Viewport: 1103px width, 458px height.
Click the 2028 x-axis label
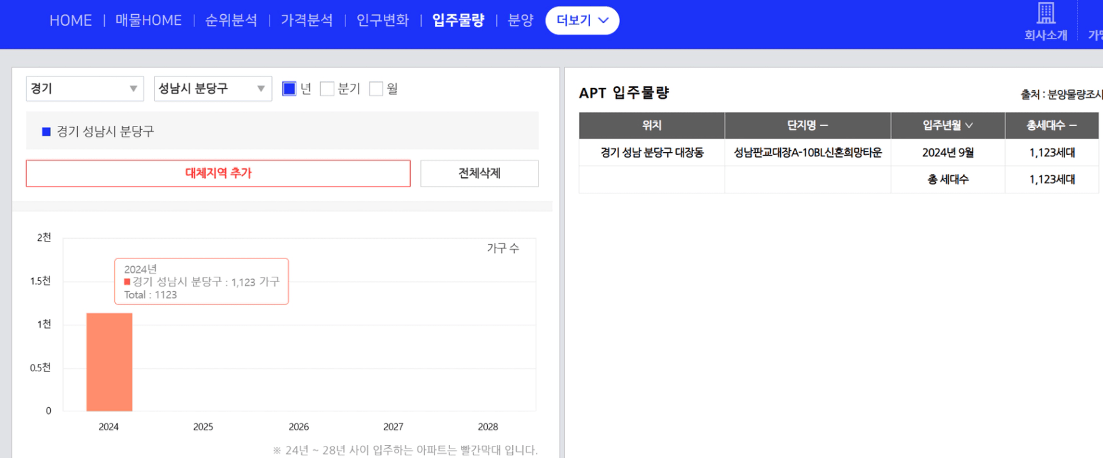tap(488, 427)
